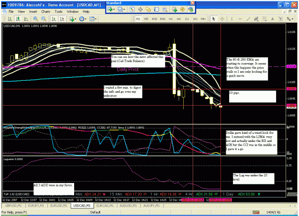Click the New Order icon
The height and width of the screenshot is (216, 299).
[x=174, y=10]
